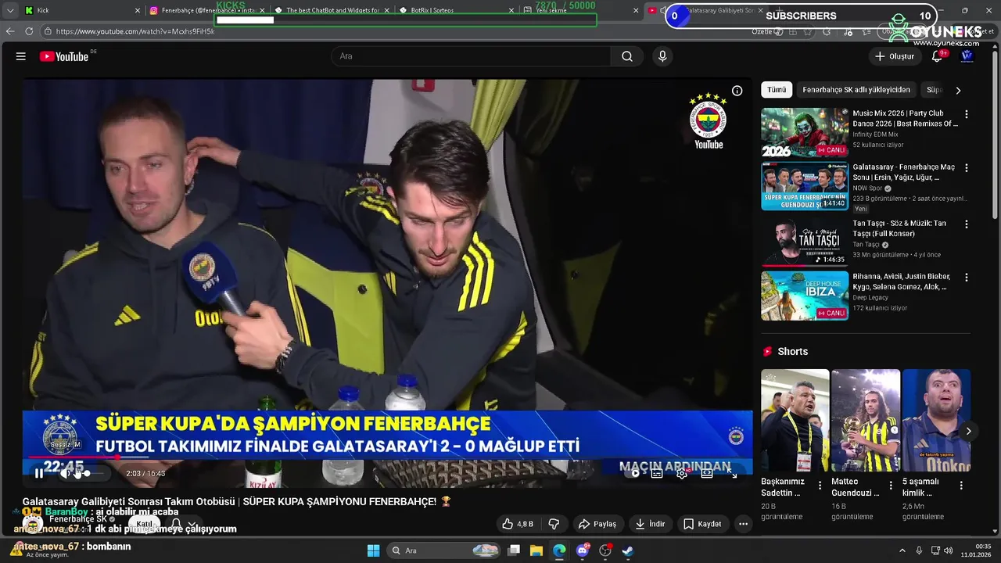Show video info card icon
Image resolution: width=1001 pixels, height=563 pixels.
pos(737,91)
